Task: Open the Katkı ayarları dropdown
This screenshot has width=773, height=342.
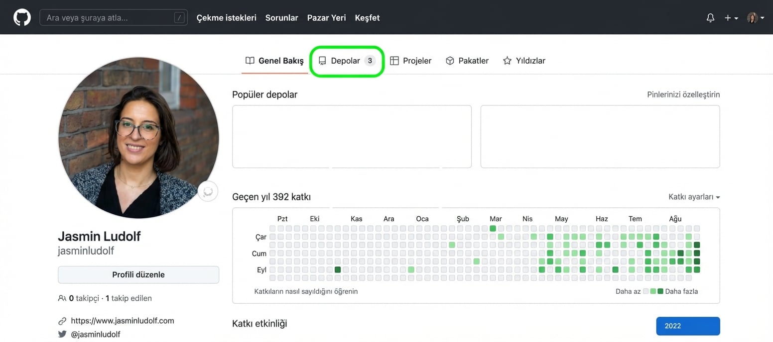Action: pyautogui.click(x=694, y=197)
